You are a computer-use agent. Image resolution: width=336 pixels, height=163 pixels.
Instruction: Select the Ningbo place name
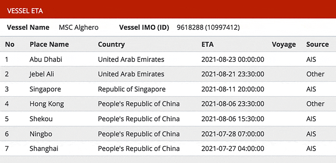pos(41,134)
